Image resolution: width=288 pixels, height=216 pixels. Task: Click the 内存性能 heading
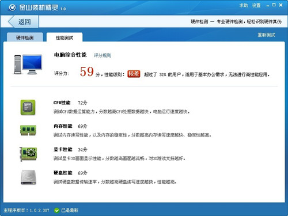click(63, 126)
